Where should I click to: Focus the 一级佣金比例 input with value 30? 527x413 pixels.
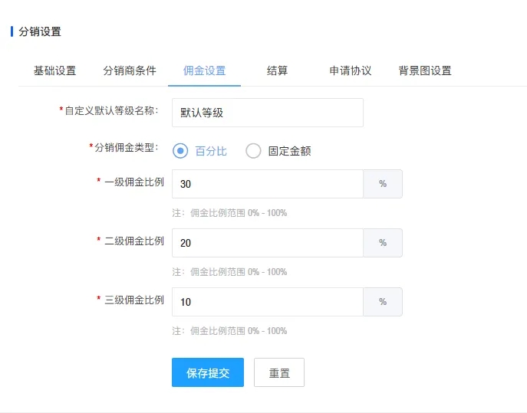(267, 184)
